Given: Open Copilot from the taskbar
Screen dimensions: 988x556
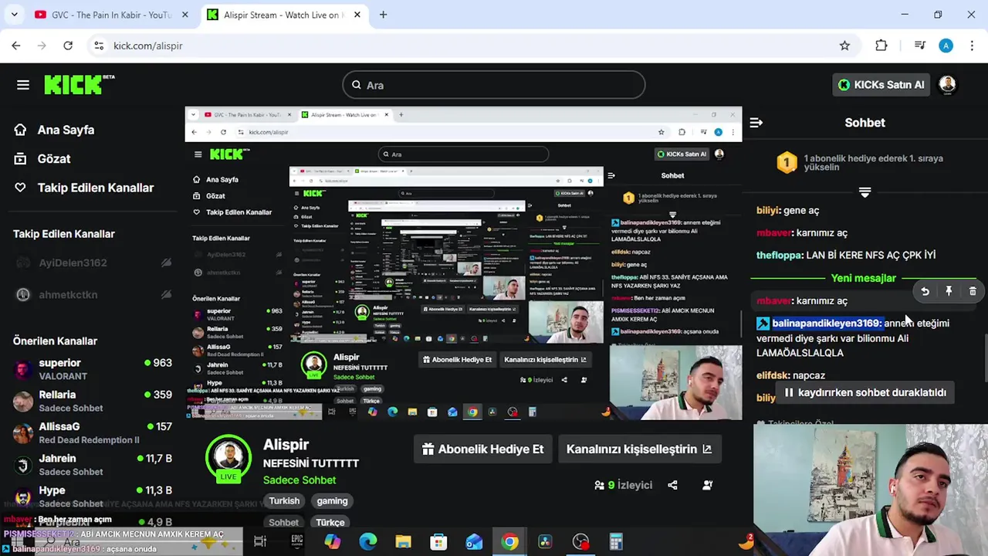Looking at the screenshot, I should [332, 542].
